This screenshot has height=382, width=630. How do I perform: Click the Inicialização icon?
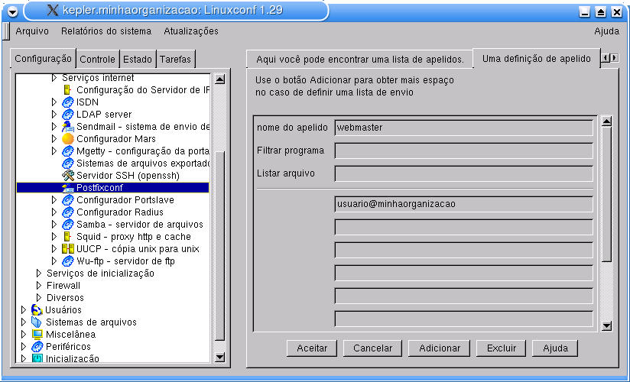tap(37, 358)
